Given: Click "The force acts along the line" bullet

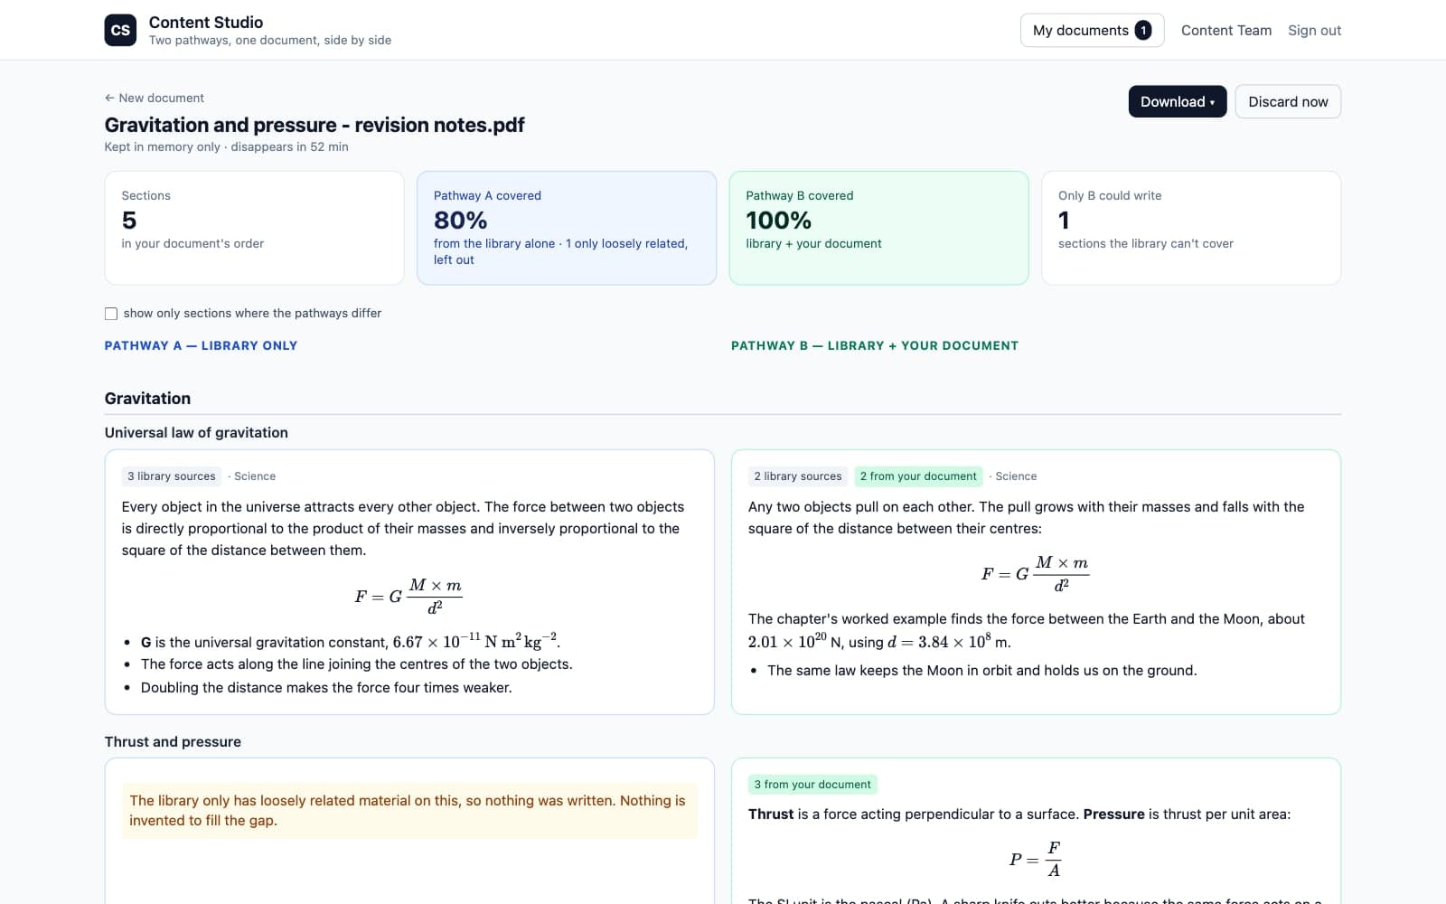Looking at the screenshot, I should pyautogui.click(x=357, y=664).
